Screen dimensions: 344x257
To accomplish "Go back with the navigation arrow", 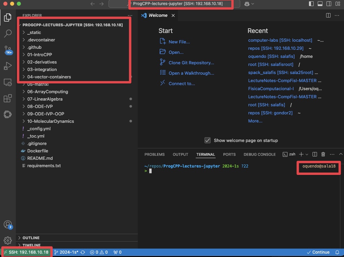I will [x=93, y=4].
